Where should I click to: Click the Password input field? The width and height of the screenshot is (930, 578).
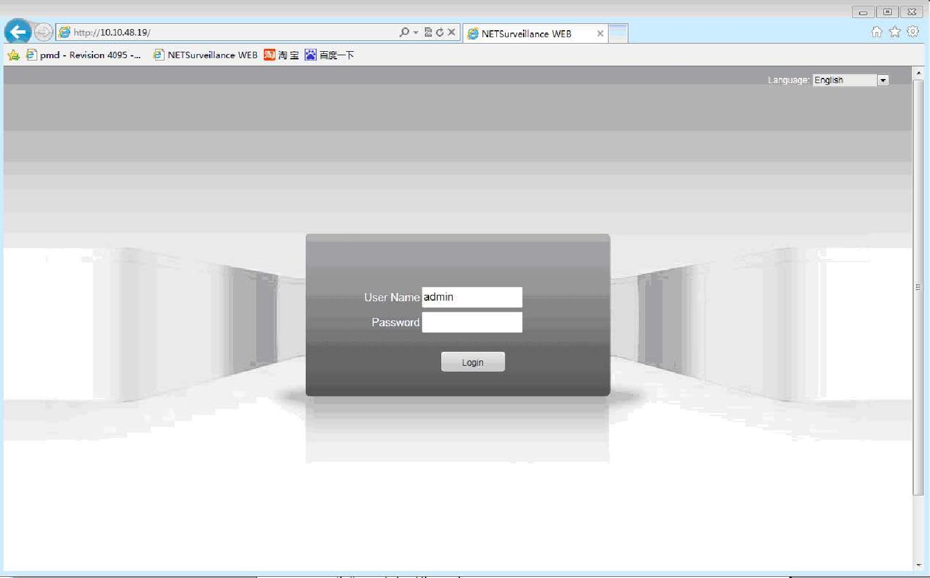click(472, 322)
